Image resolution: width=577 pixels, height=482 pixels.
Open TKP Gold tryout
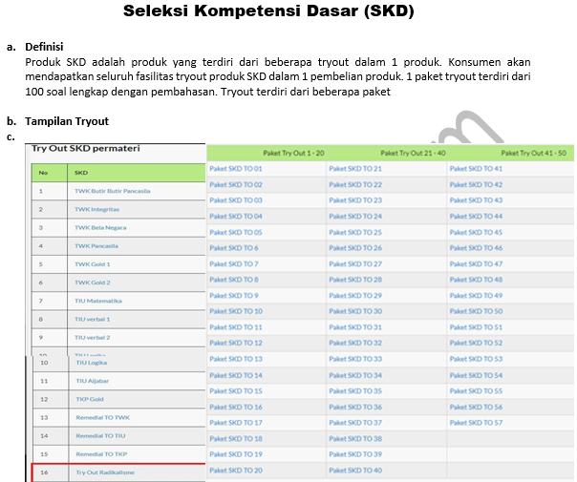point(90,399)
